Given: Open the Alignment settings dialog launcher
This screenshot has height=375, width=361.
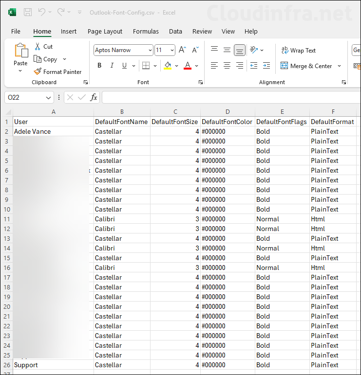Looking at the screenshot, I should click(x=344, y=82).
